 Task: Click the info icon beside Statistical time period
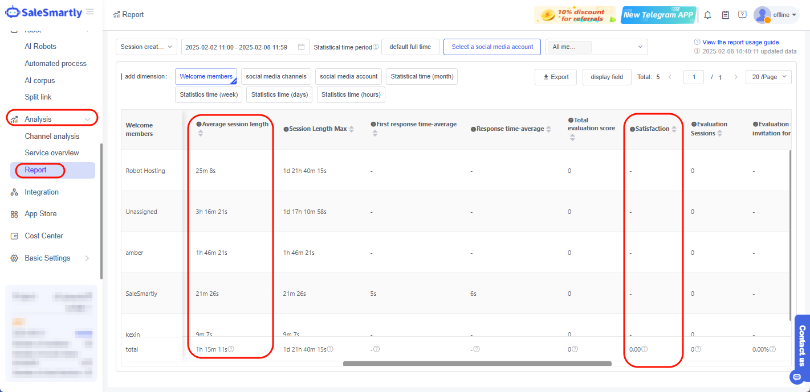(x=376, y=47)
